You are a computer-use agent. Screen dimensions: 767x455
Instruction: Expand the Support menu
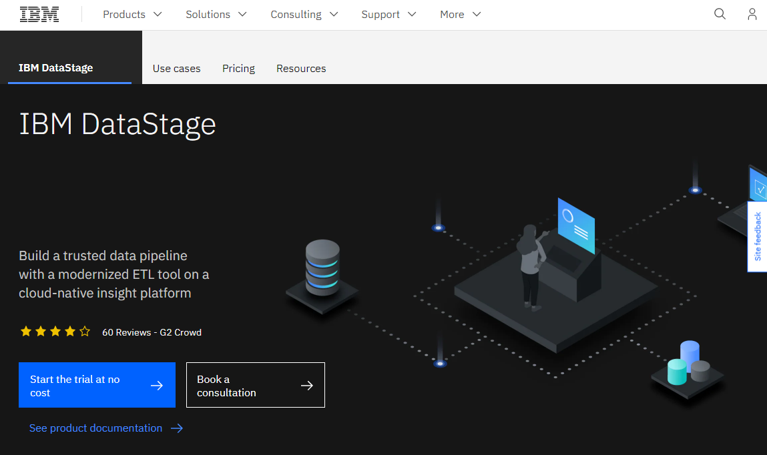point(389,15)
